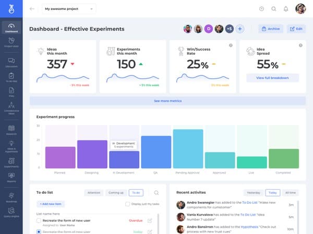Select 'Yesterday' in Recent activities
The image size is (313, 234).
(254, 193)
